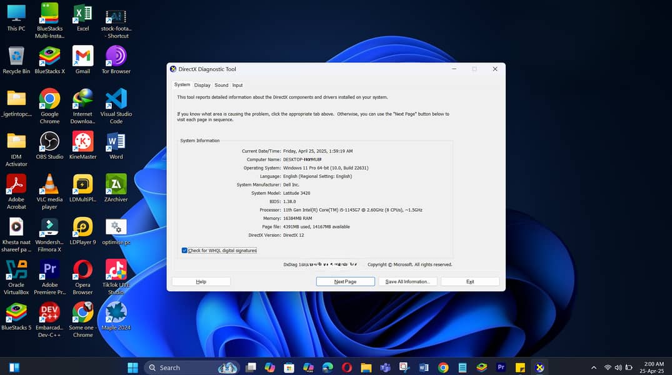Open the Input tab

(x=238, y=85)
